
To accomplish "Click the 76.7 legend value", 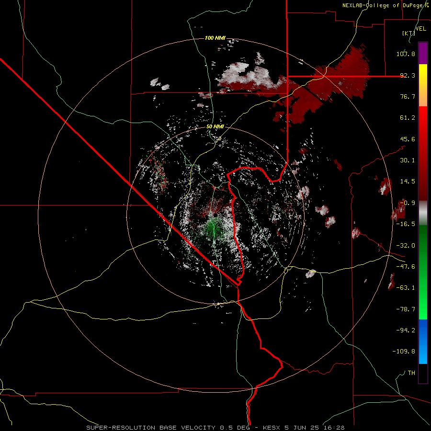I will (x=408, y=96).
